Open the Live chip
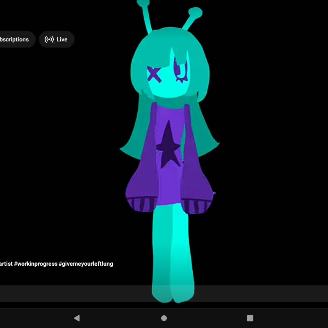 tap(57, 39)
